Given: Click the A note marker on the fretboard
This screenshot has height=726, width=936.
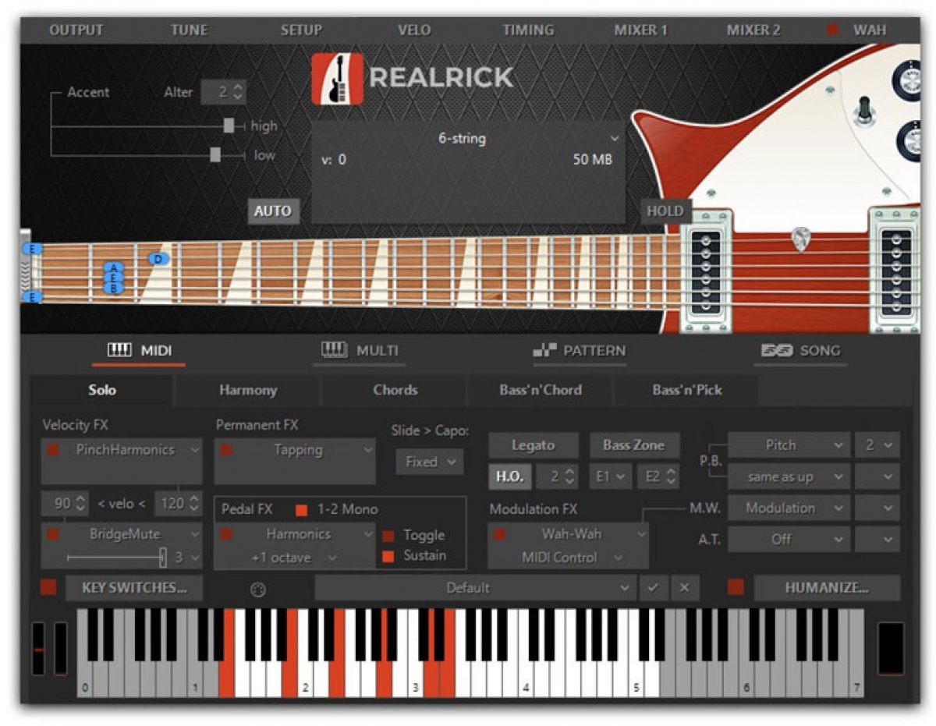Looking at the screenshot, I should (114, 268).
